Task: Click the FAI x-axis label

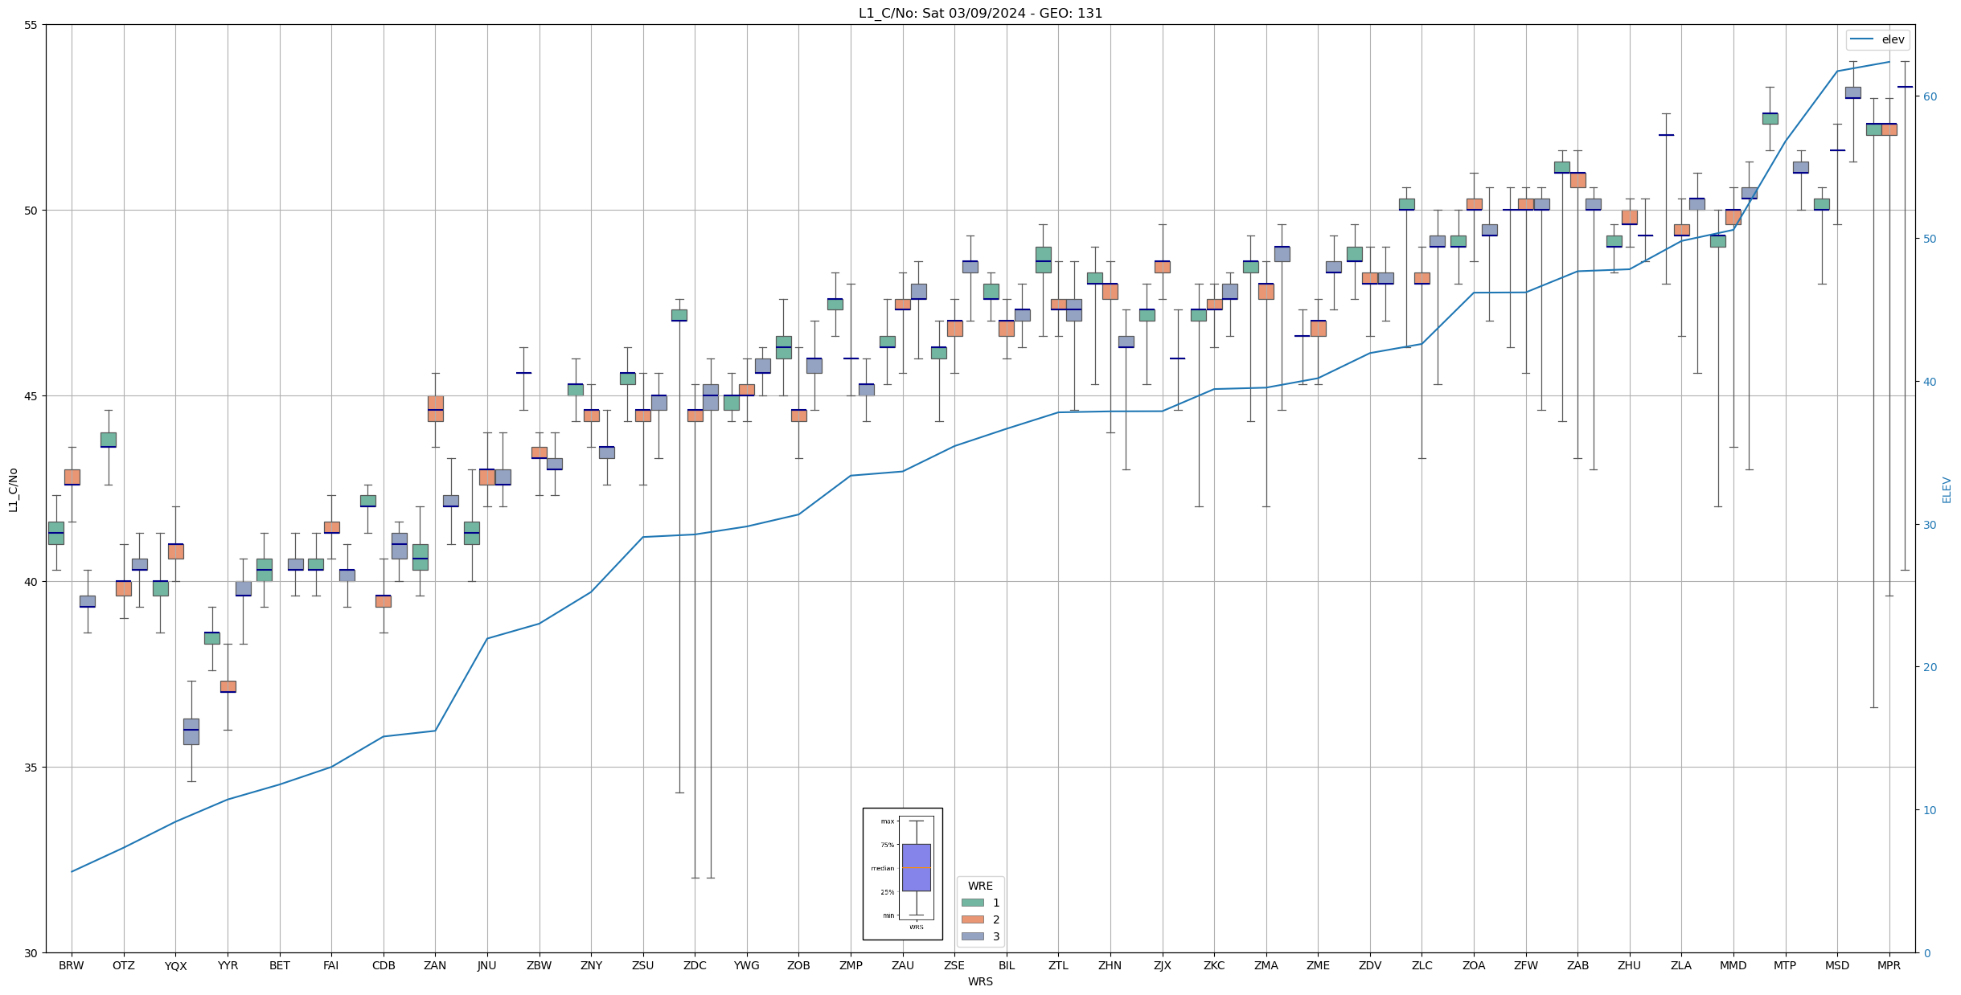Action: click(x=331, y=966)
